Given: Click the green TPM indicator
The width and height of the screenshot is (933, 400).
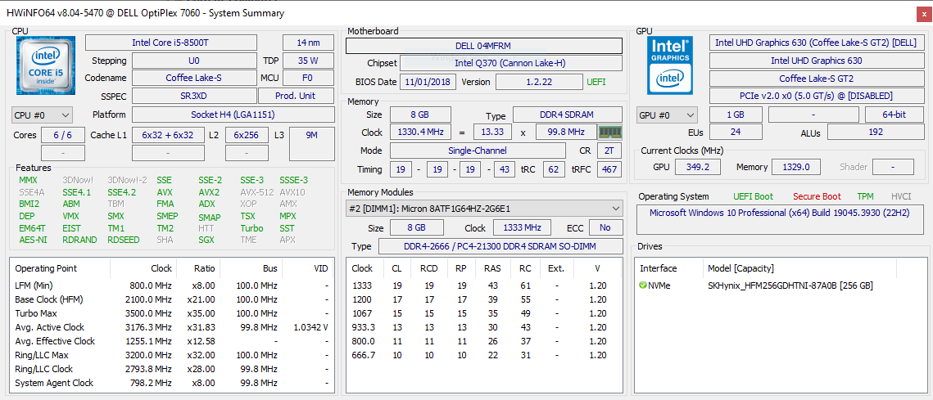Looking at the screenshot, I should 866,197.
